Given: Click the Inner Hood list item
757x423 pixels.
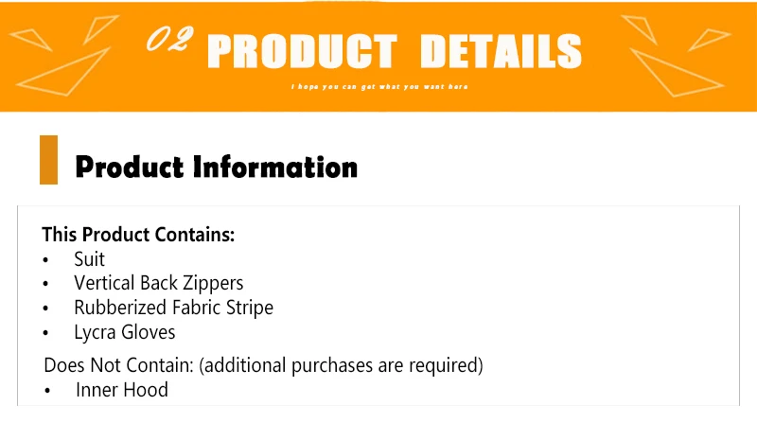Looking at the screenshot, I should click(122, 390).
